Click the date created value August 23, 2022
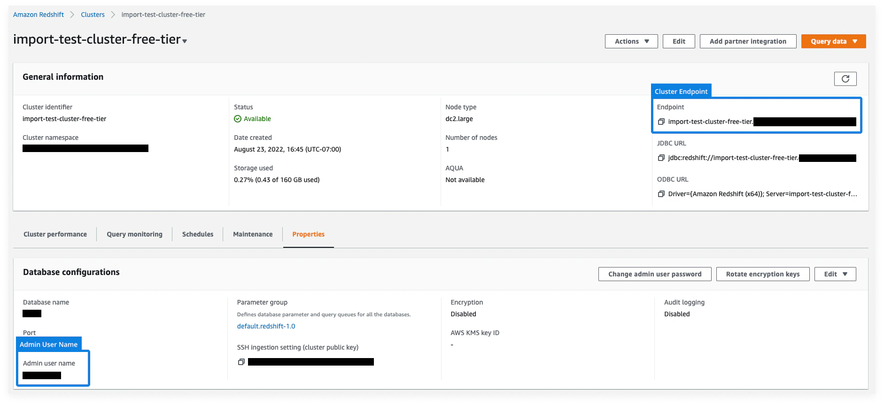Screen dimensions: 884x405 tap(287, 149)
